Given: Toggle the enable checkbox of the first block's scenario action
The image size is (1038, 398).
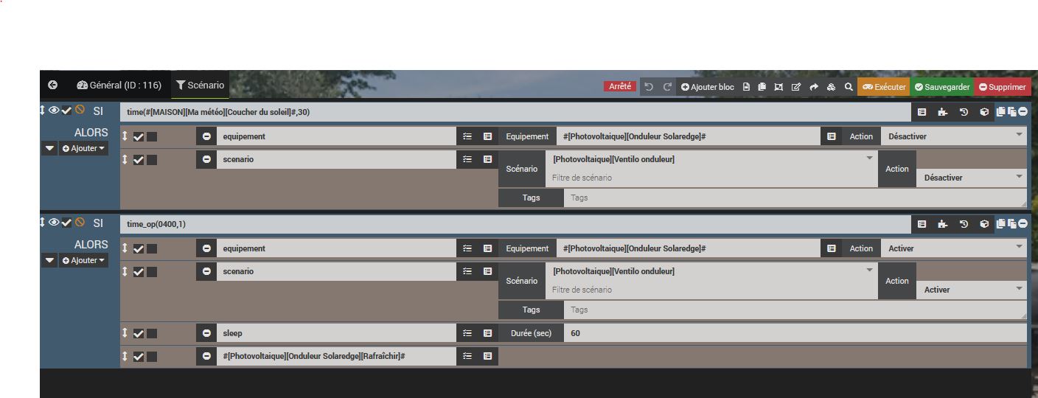Looking at the screenshot, I should (x=139, y=160).
